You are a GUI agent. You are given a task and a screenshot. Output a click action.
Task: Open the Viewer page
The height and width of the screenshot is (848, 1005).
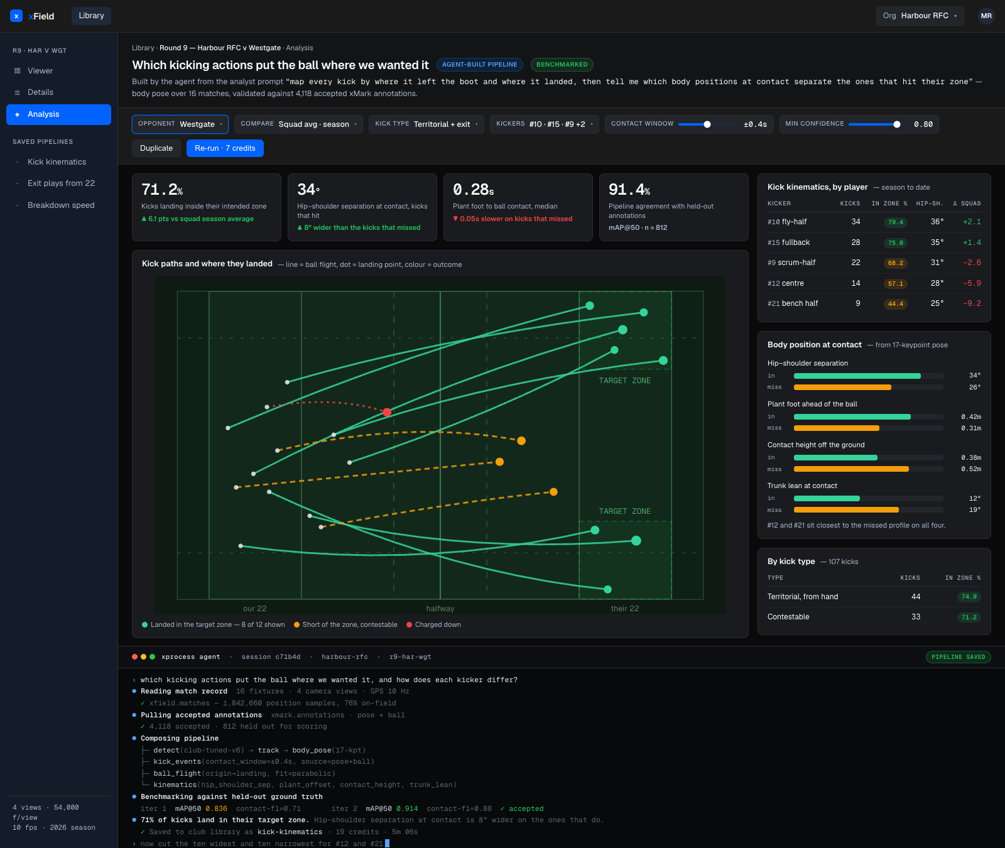coord(58,71)
